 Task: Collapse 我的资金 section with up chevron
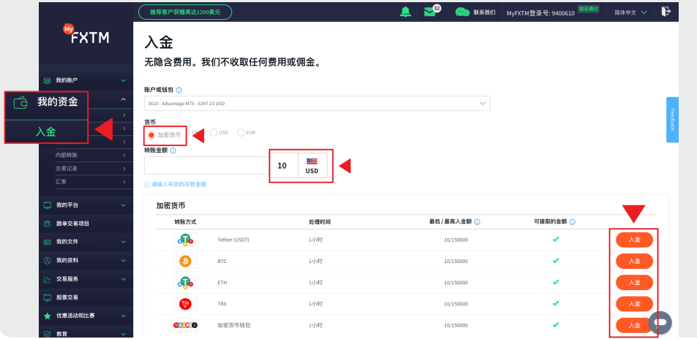coord(124,99)
